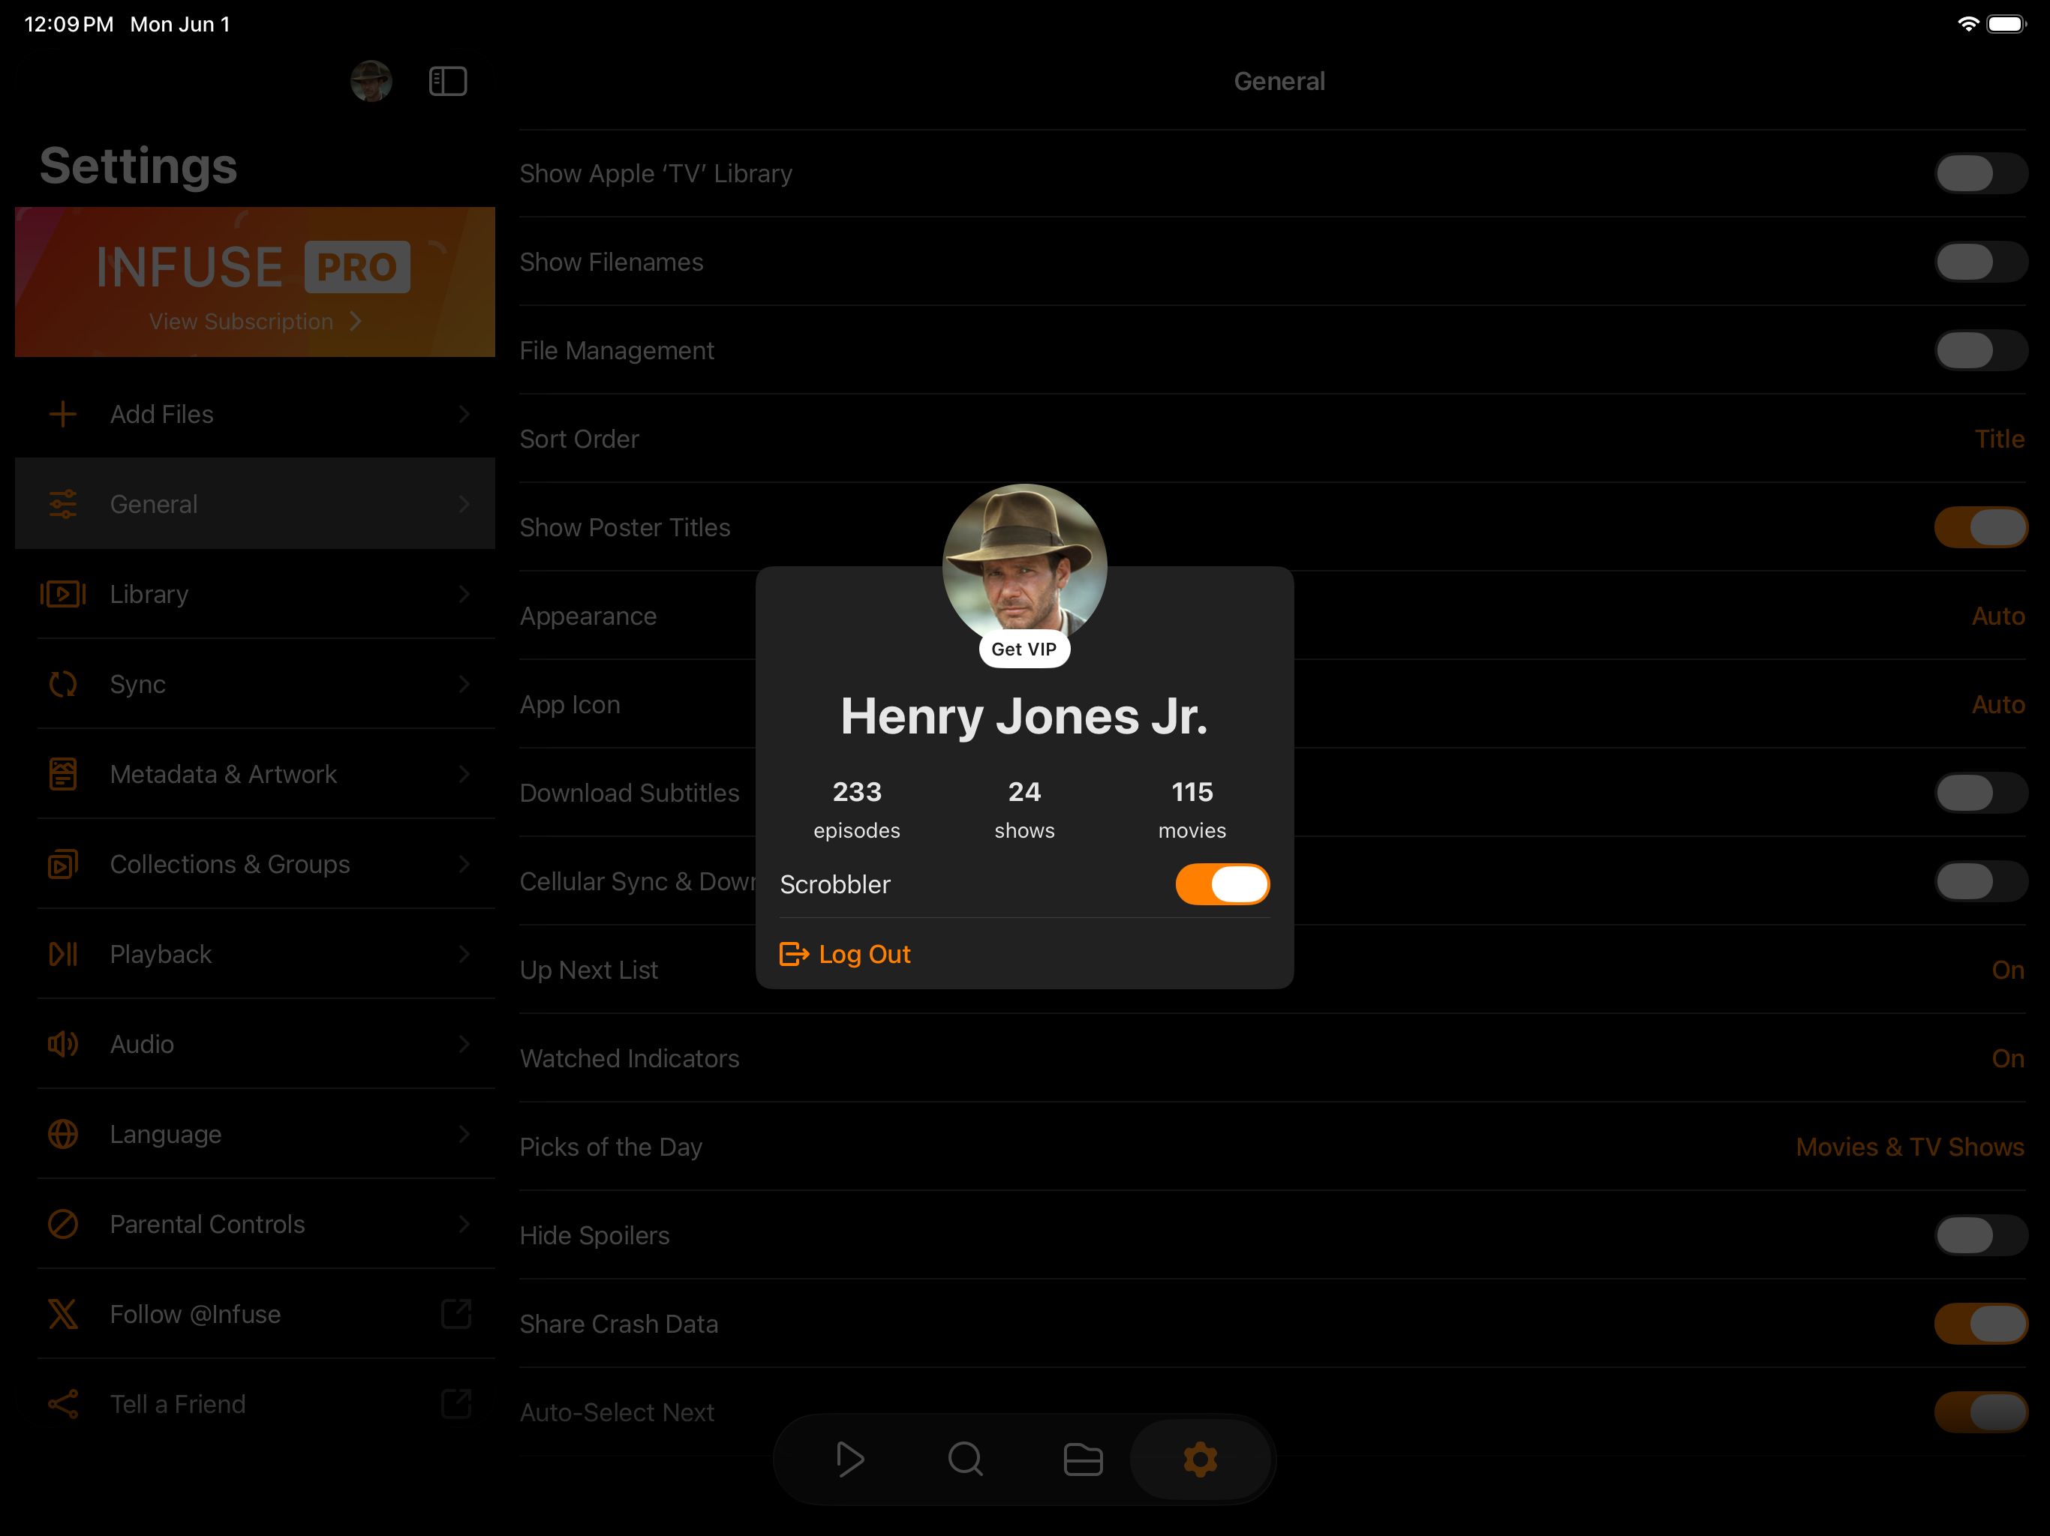Screen dimensions: 2050x1536
Task: Click the Log Out exit icon
Action: [794, 954]
